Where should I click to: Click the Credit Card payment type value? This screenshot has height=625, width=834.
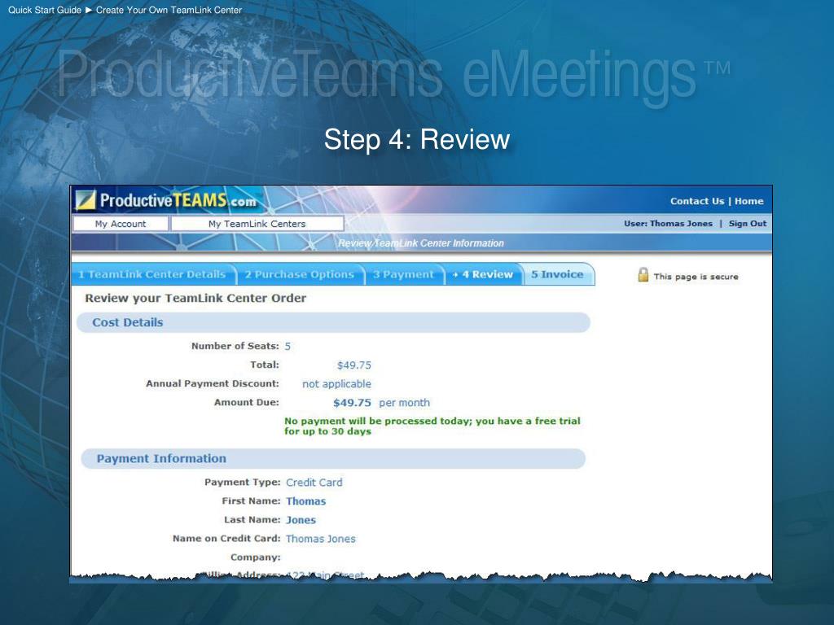[x=314, y=483]
